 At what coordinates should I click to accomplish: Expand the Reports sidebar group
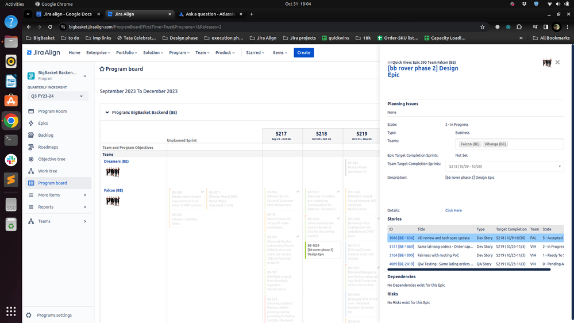click(58, 207)
